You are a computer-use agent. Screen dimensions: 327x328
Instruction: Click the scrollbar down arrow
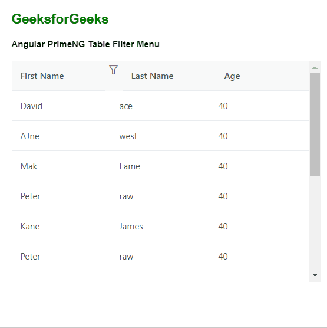tap(315, 275)
